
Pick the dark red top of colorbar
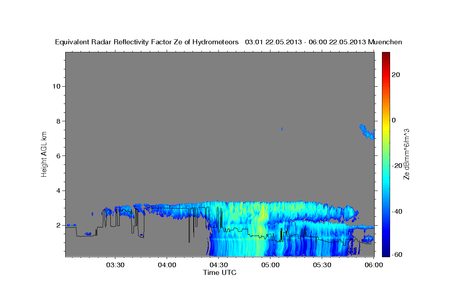pos(385,55)
